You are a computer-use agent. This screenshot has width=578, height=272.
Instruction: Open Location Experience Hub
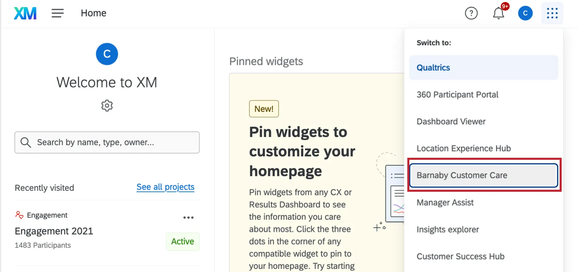point(463,148)
